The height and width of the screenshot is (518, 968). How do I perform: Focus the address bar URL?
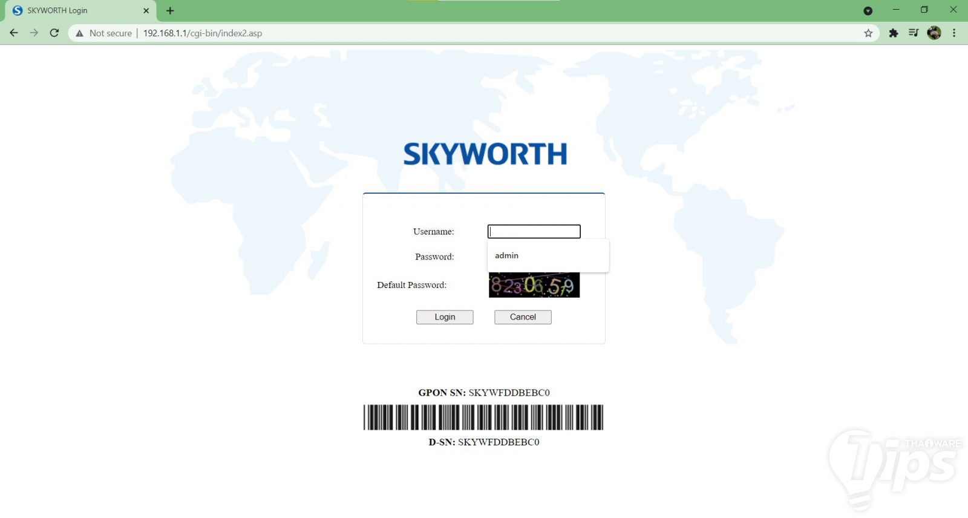[203, 33]
